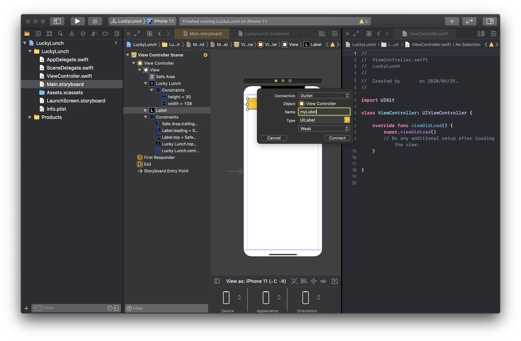Open the report navigator icon
The width and height of the screenshot is (521, 341).
click(x=117, y=34)
